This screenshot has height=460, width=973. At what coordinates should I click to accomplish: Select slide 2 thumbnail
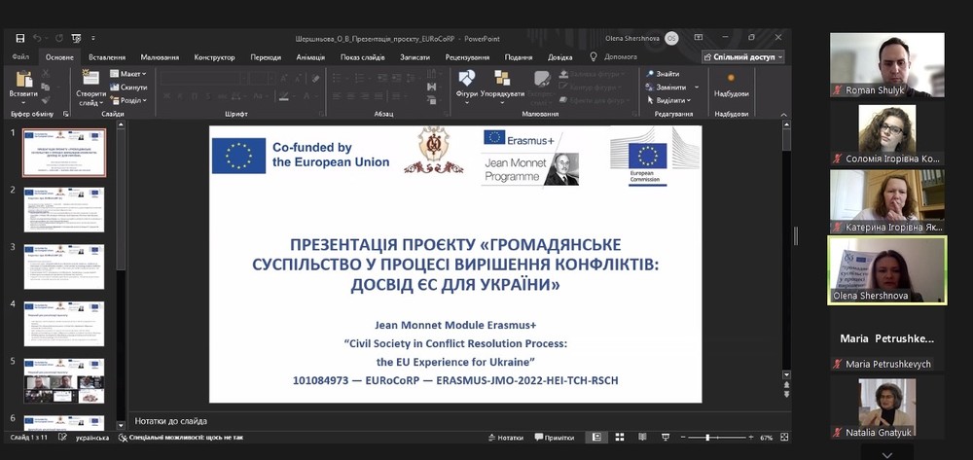pyautogui.click(x=64, y=209)
